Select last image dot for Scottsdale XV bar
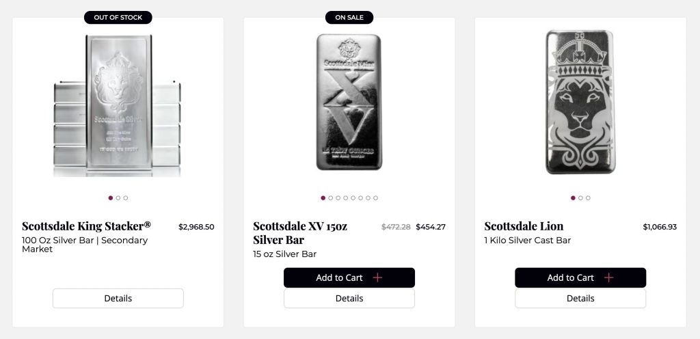The image size is (700, 339). click(375, 198)
